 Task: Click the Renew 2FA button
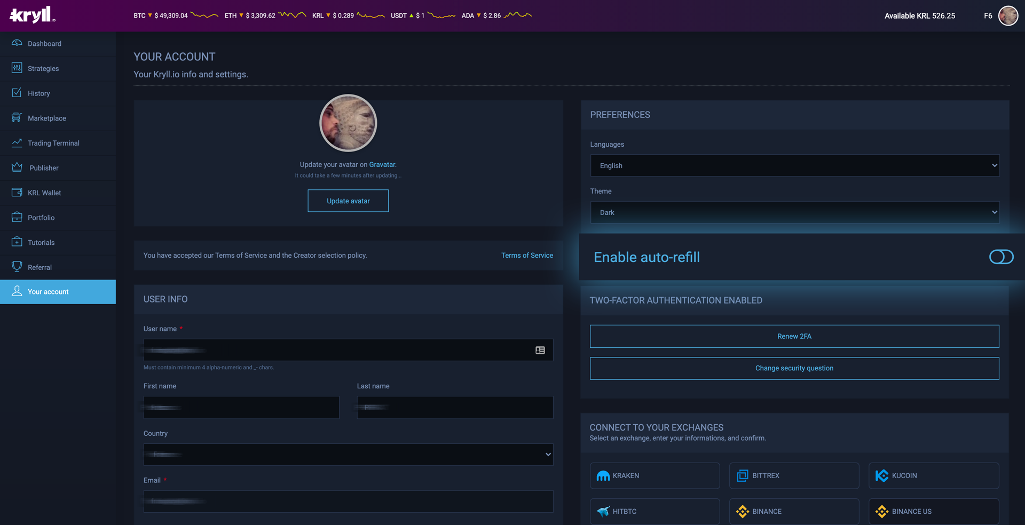(x=794, y=336)
